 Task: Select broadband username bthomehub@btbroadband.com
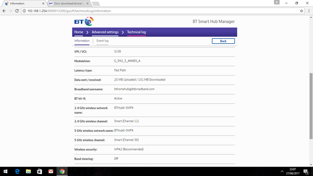click(134, 89)
